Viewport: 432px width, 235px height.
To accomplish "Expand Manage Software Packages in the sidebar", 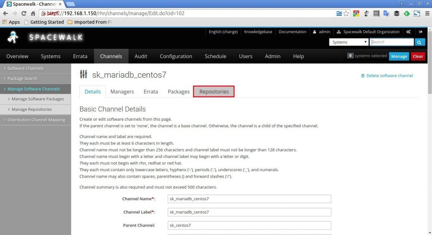I will (x=38, y=99).
